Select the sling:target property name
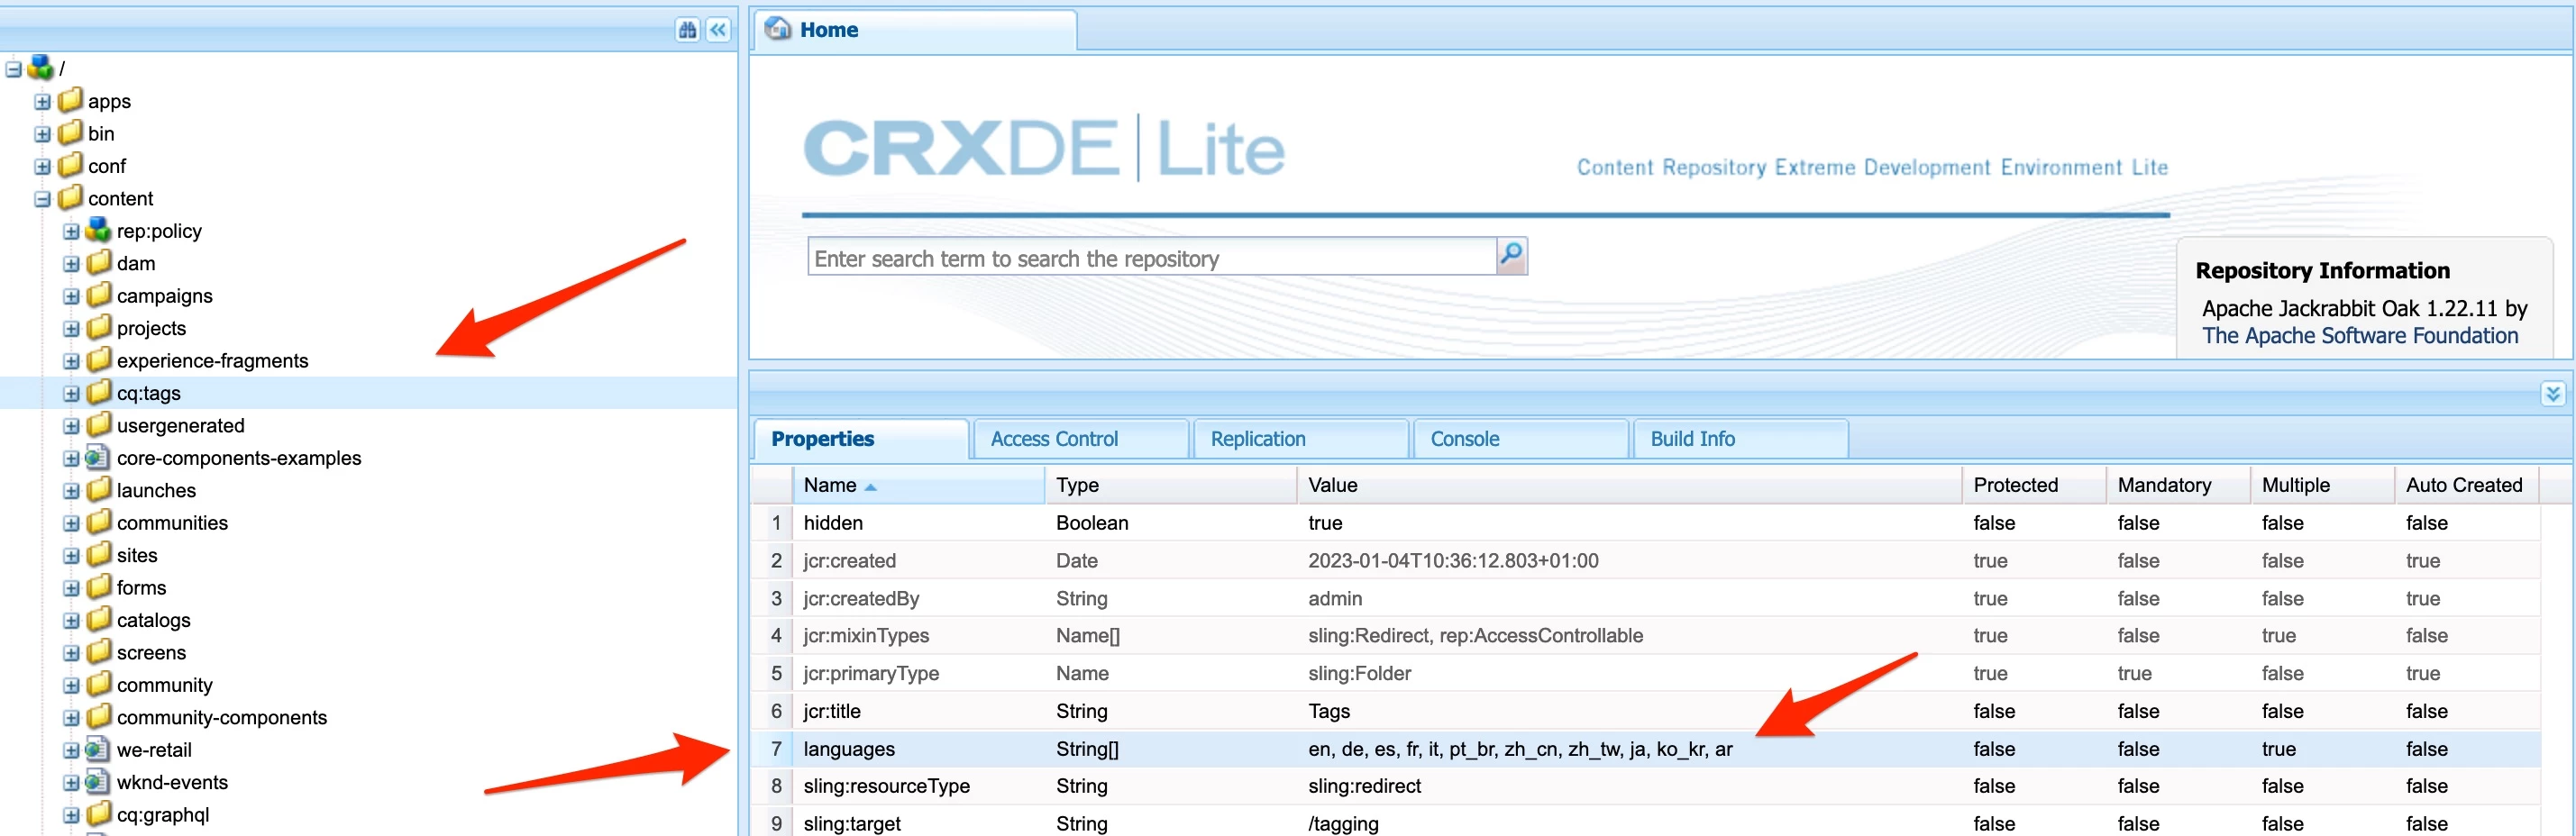This screenshot has height=836, width=2576. coord(852,824)
